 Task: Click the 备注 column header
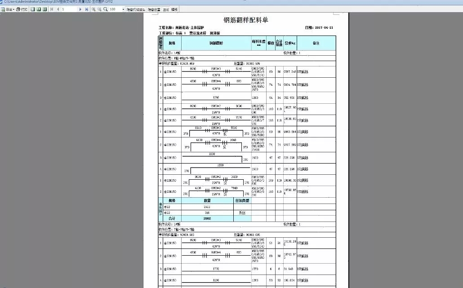316,43
